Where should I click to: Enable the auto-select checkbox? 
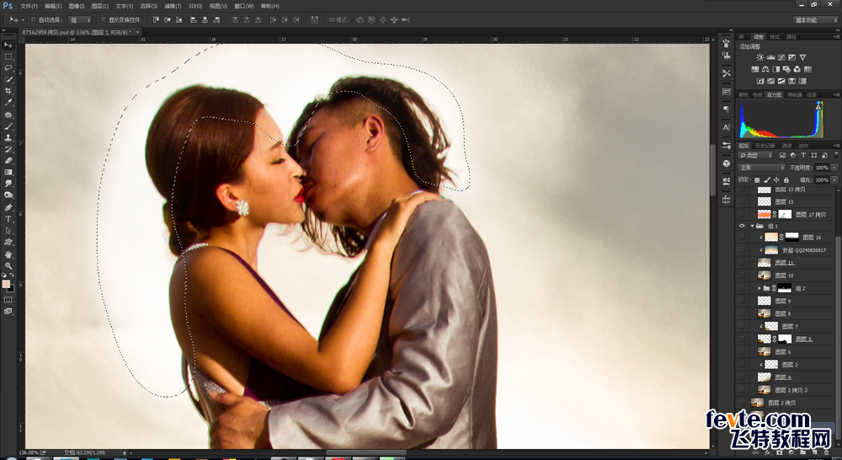(34, 20)
